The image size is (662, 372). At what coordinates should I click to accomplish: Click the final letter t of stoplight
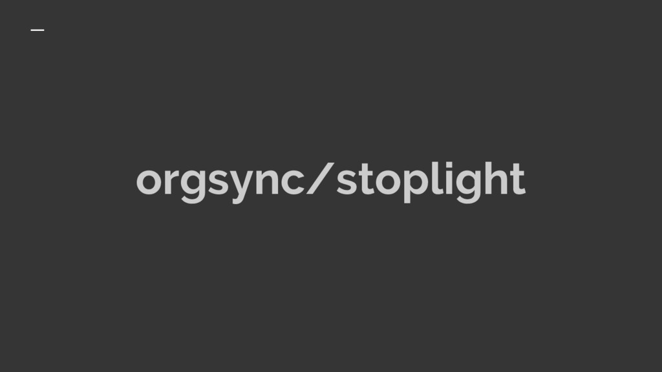pos(517,180)
